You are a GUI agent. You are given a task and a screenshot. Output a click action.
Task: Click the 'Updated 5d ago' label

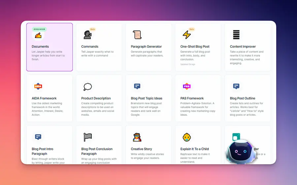[x=188, y=64]
